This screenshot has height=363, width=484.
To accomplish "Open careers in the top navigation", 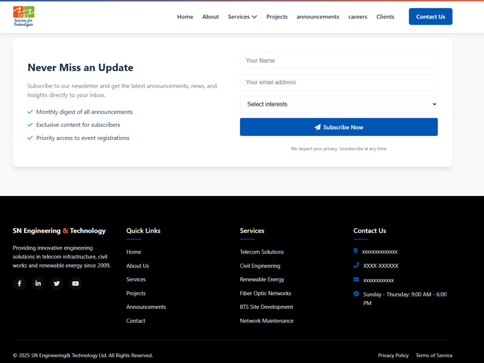I will tap(358, 16).
